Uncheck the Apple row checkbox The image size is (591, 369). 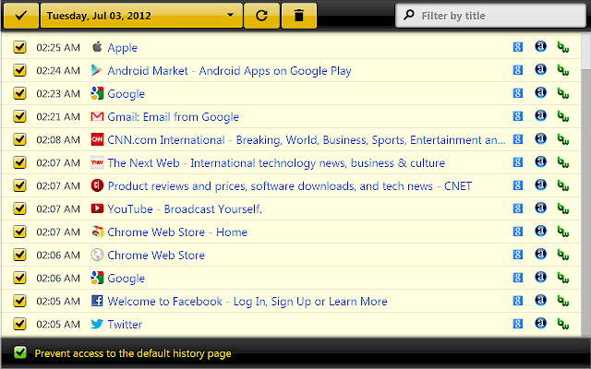(x=19, y=47)
